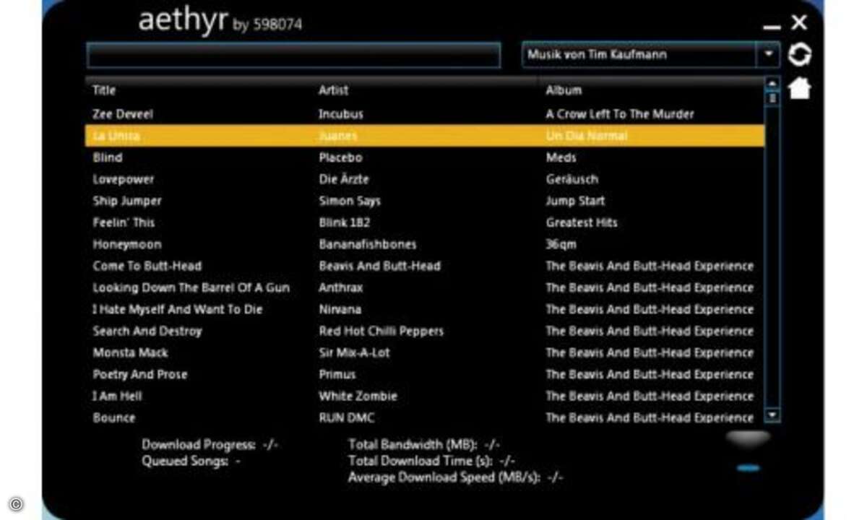The width and height of the screenshot is (867, 520).
Task: Close the aethyr window
Action: [799, 22]
